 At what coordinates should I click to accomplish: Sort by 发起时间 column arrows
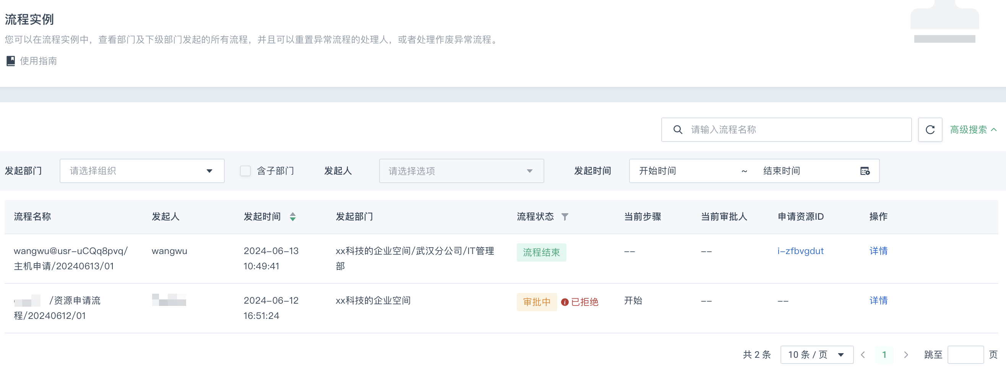(x=292, y=217)
